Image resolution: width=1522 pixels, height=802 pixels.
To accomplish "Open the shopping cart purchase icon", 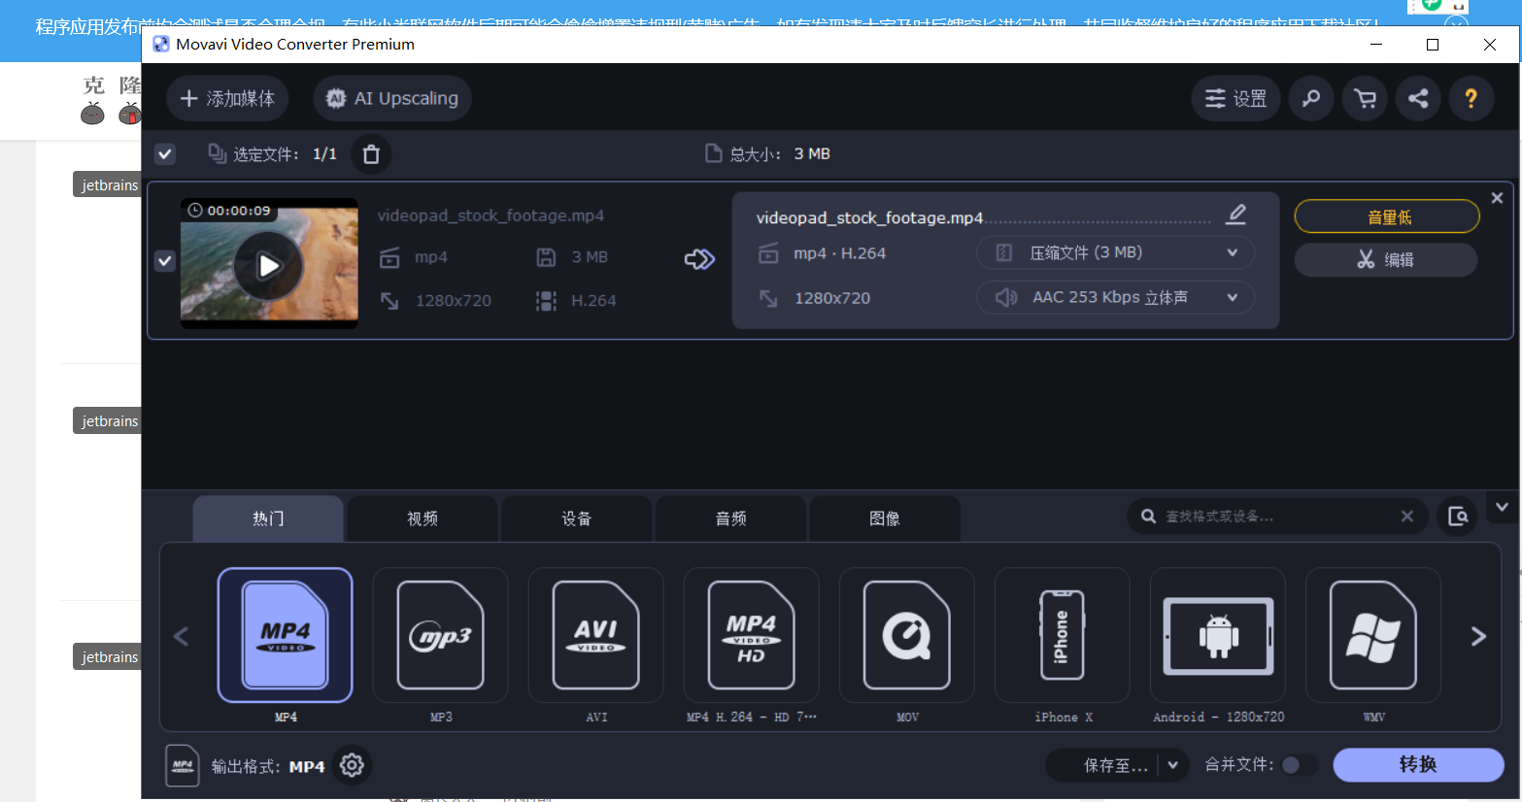I will tap(1365, 98).
